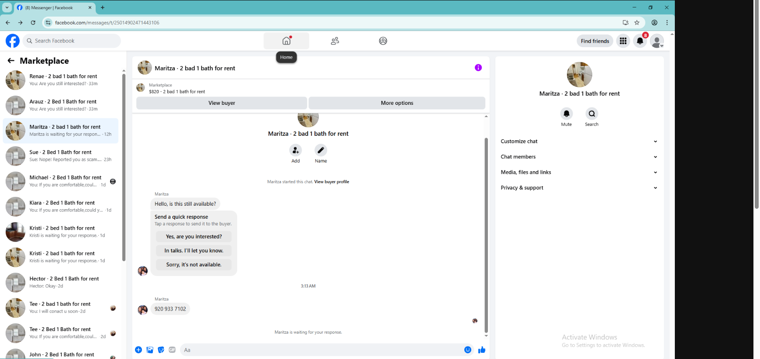Click the Name pencil icon
The image size is (760, 359).
pyautogui.click(x=321, y=150)
